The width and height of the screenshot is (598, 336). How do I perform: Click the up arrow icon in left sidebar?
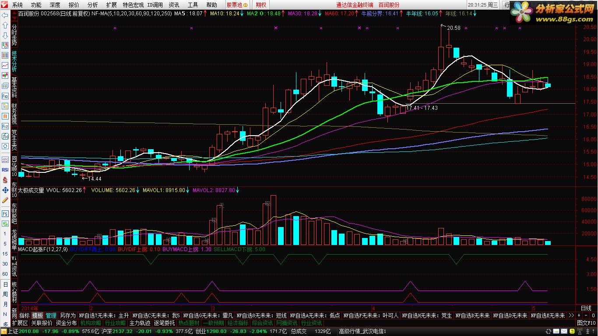click(x=5, y=25)
